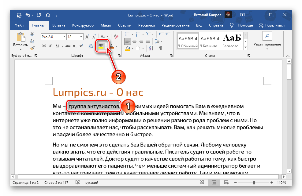Screen dimensions: 302x196
Task: Redo with the repeat arrow icon
Action: [x=39, y=15]
